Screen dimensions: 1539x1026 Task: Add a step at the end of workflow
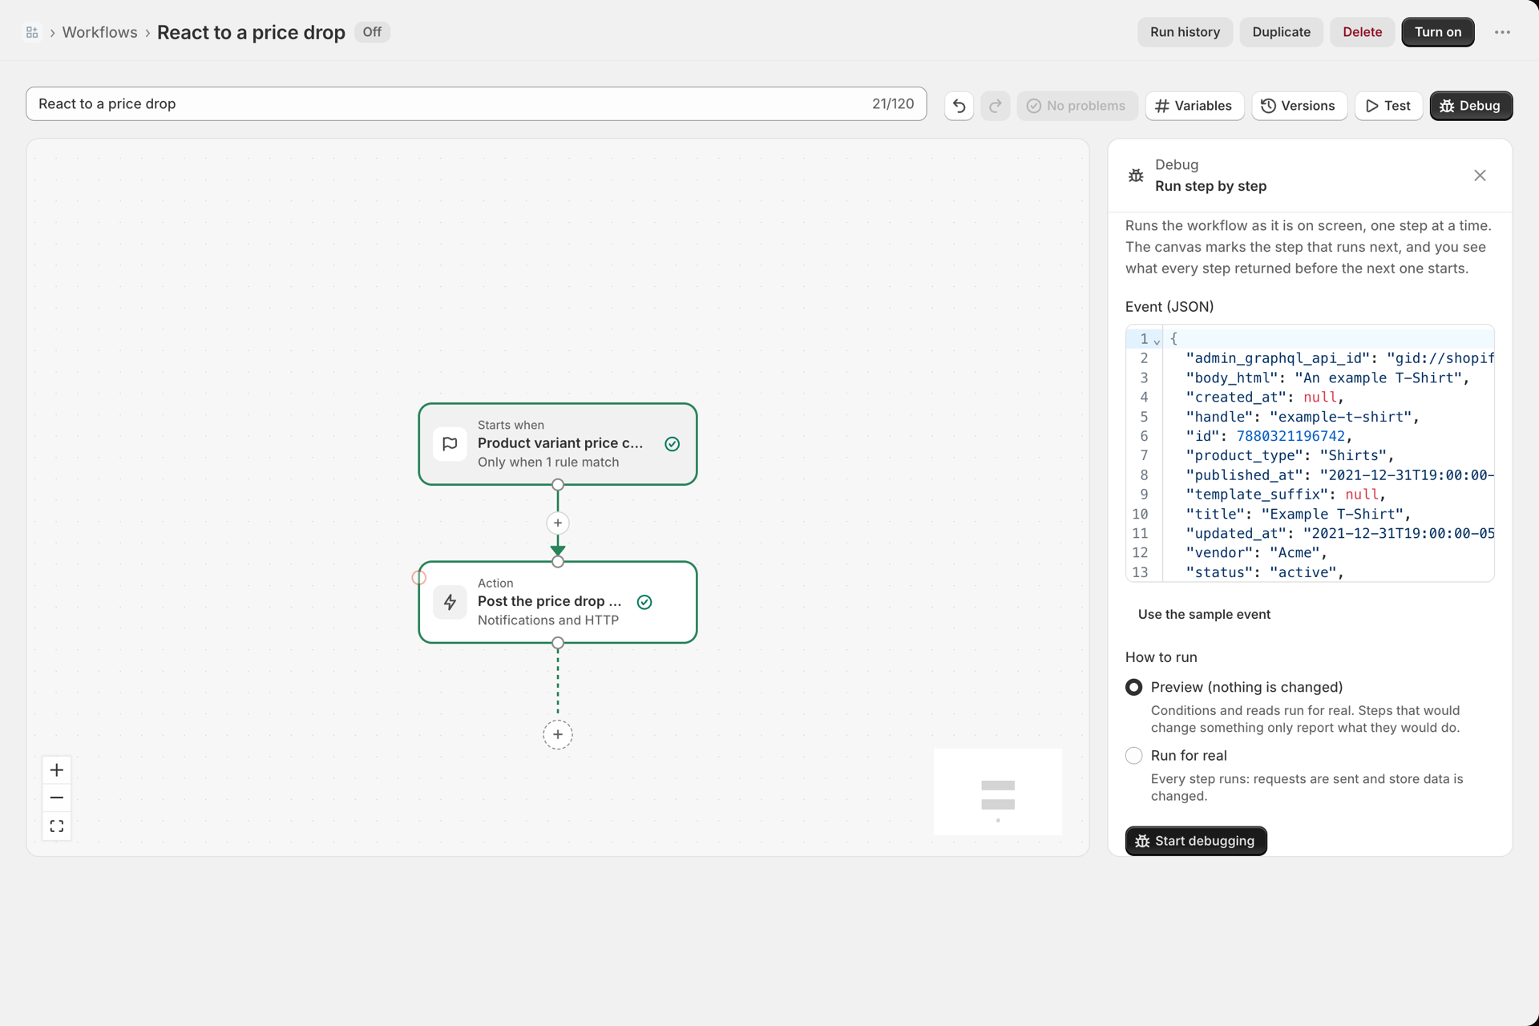558,734
